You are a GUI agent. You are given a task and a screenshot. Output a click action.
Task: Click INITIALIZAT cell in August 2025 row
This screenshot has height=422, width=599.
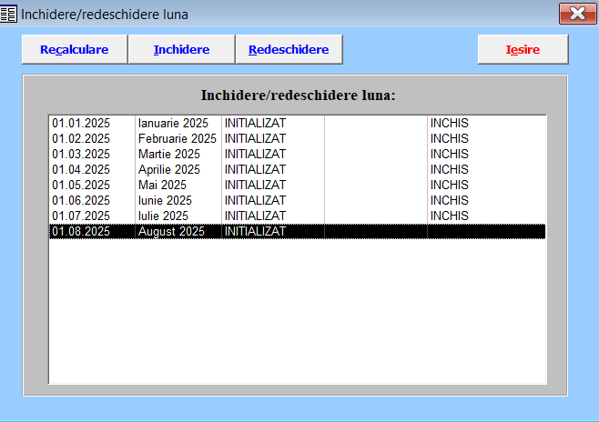255,231
